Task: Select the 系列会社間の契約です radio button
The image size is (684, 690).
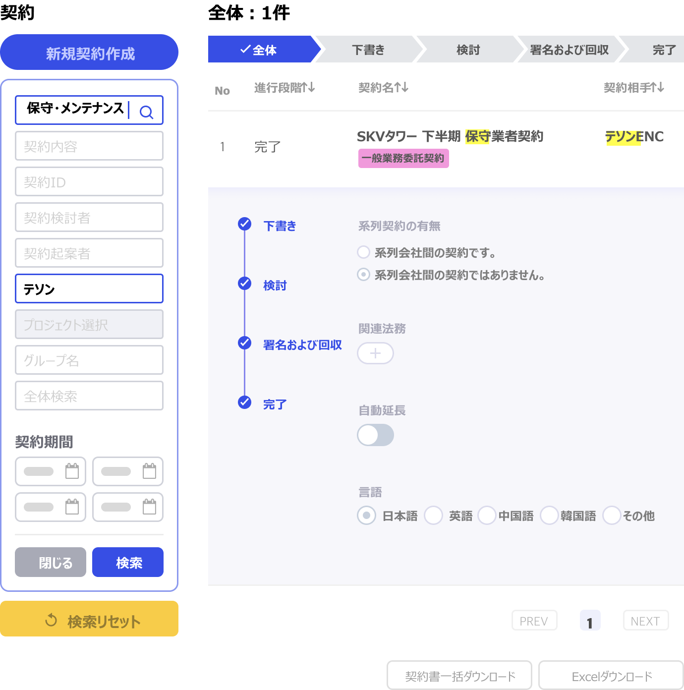Action: click(363, 252)
